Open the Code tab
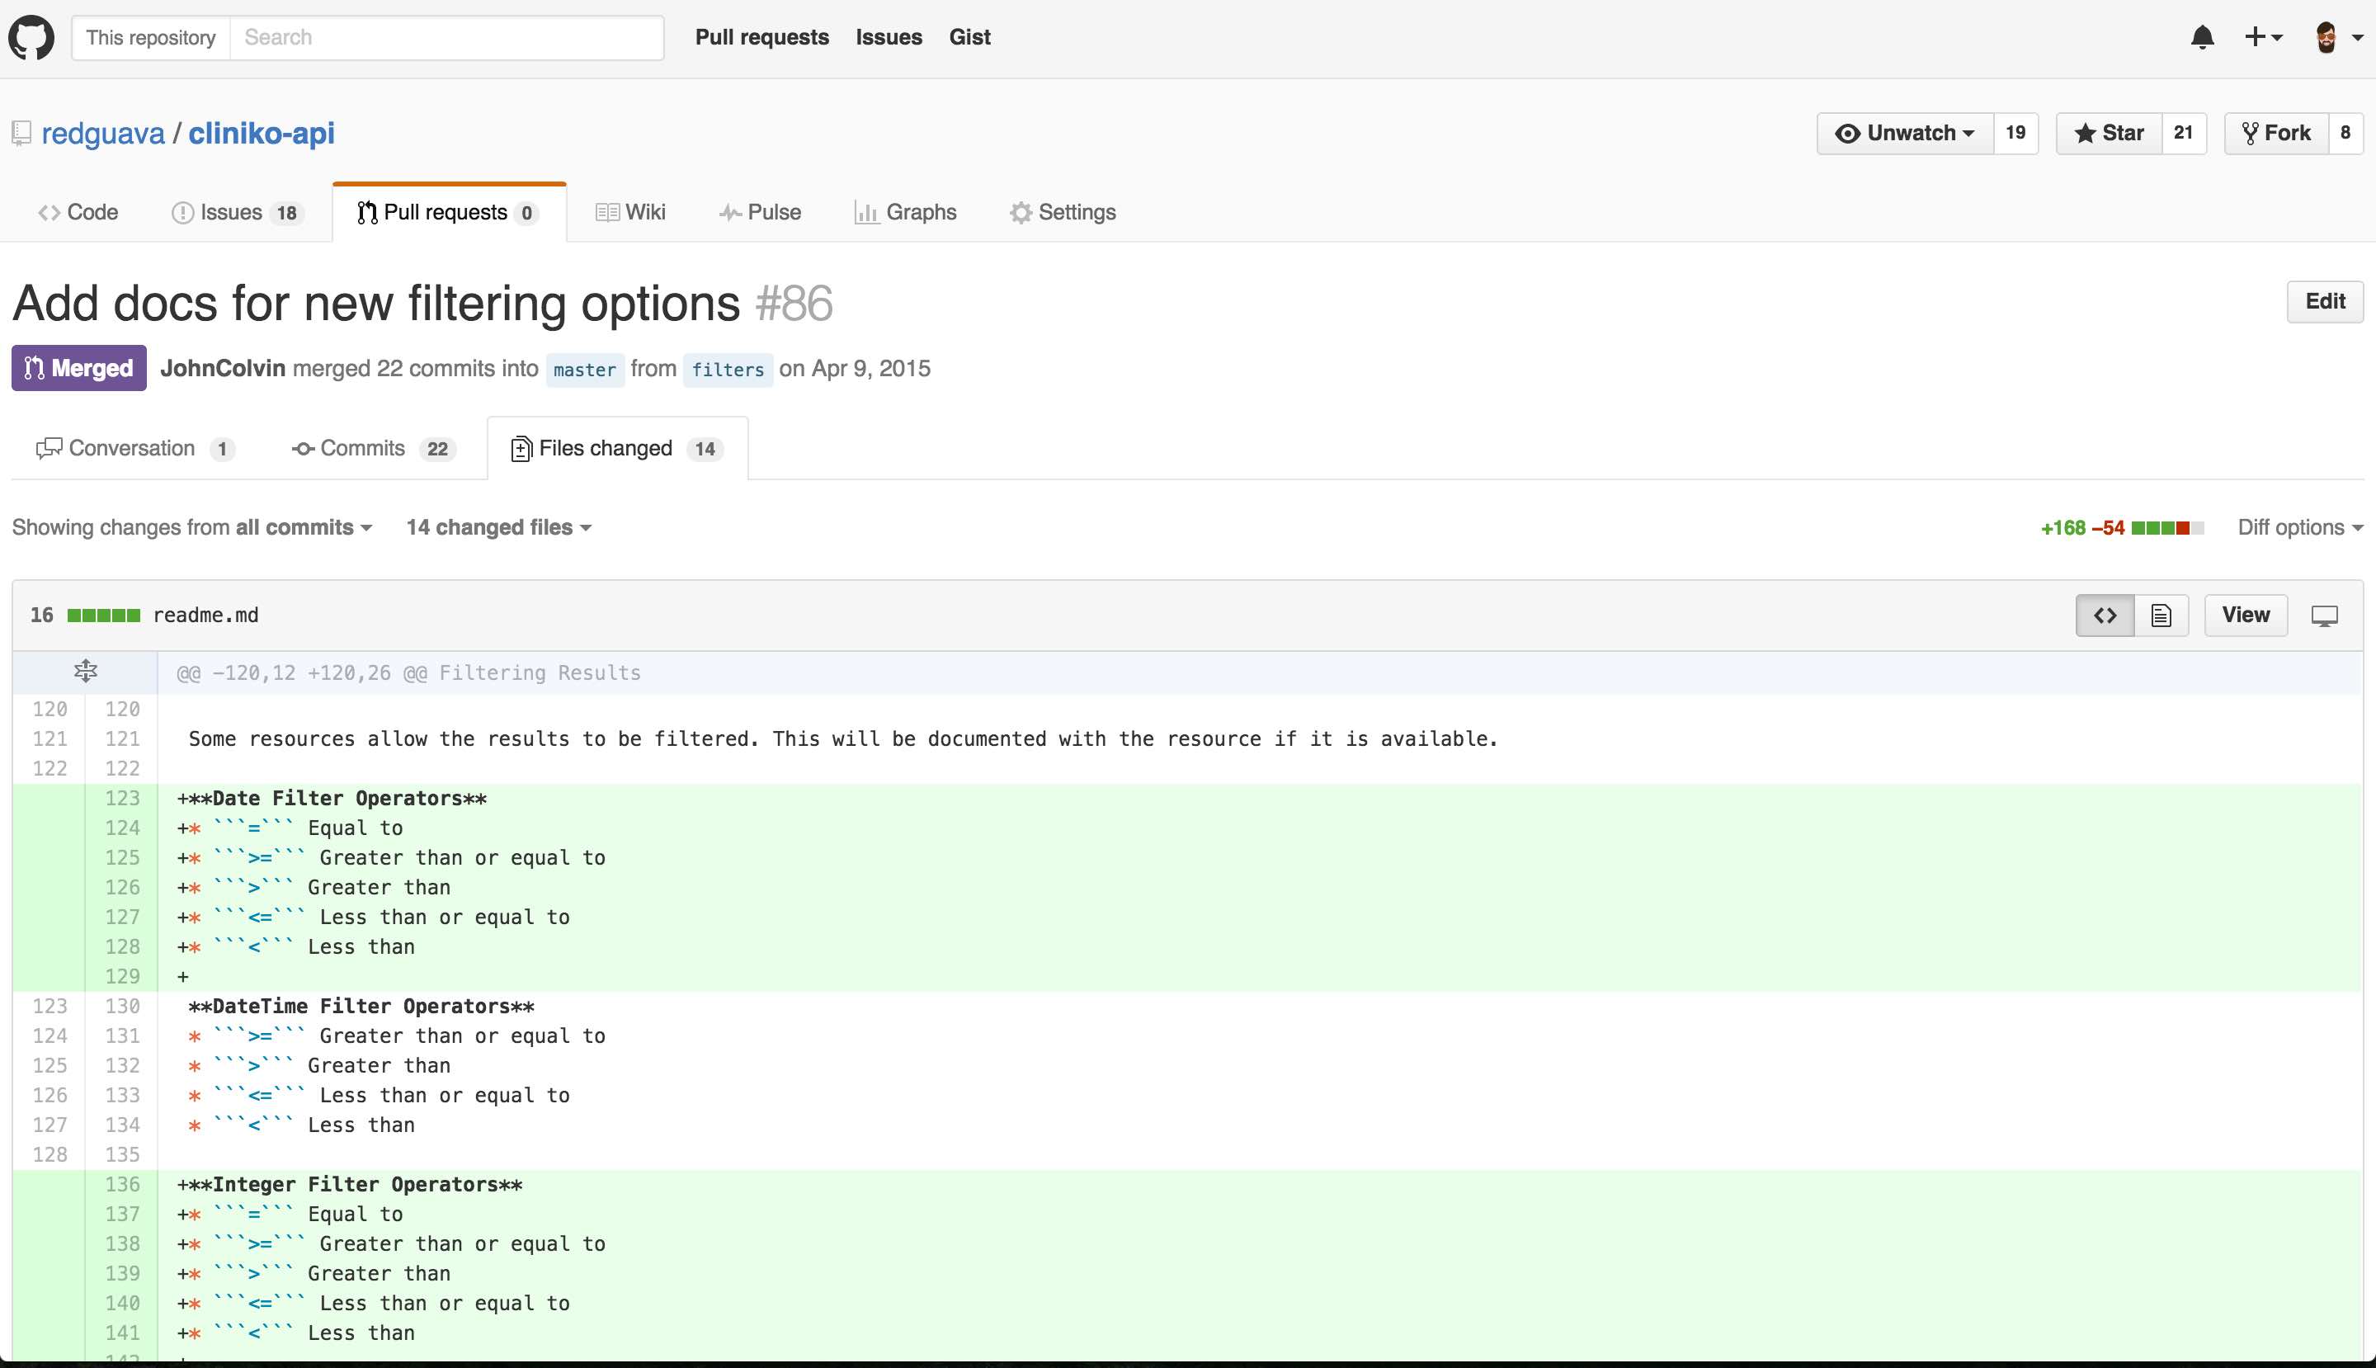Image resolution: width=2376 pixels, height=1368 pixels. 78,212
